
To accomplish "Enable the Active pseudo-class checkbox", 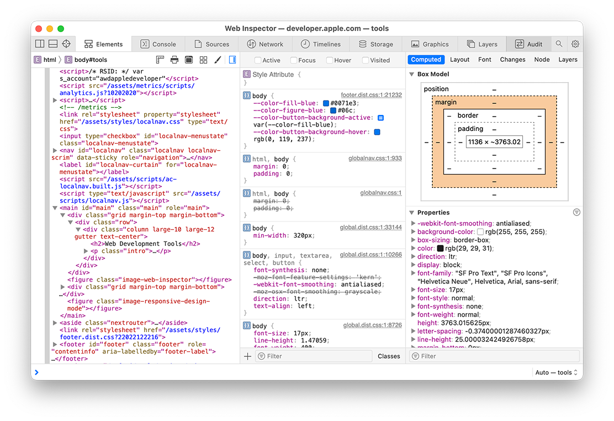I will click(258, 60).
